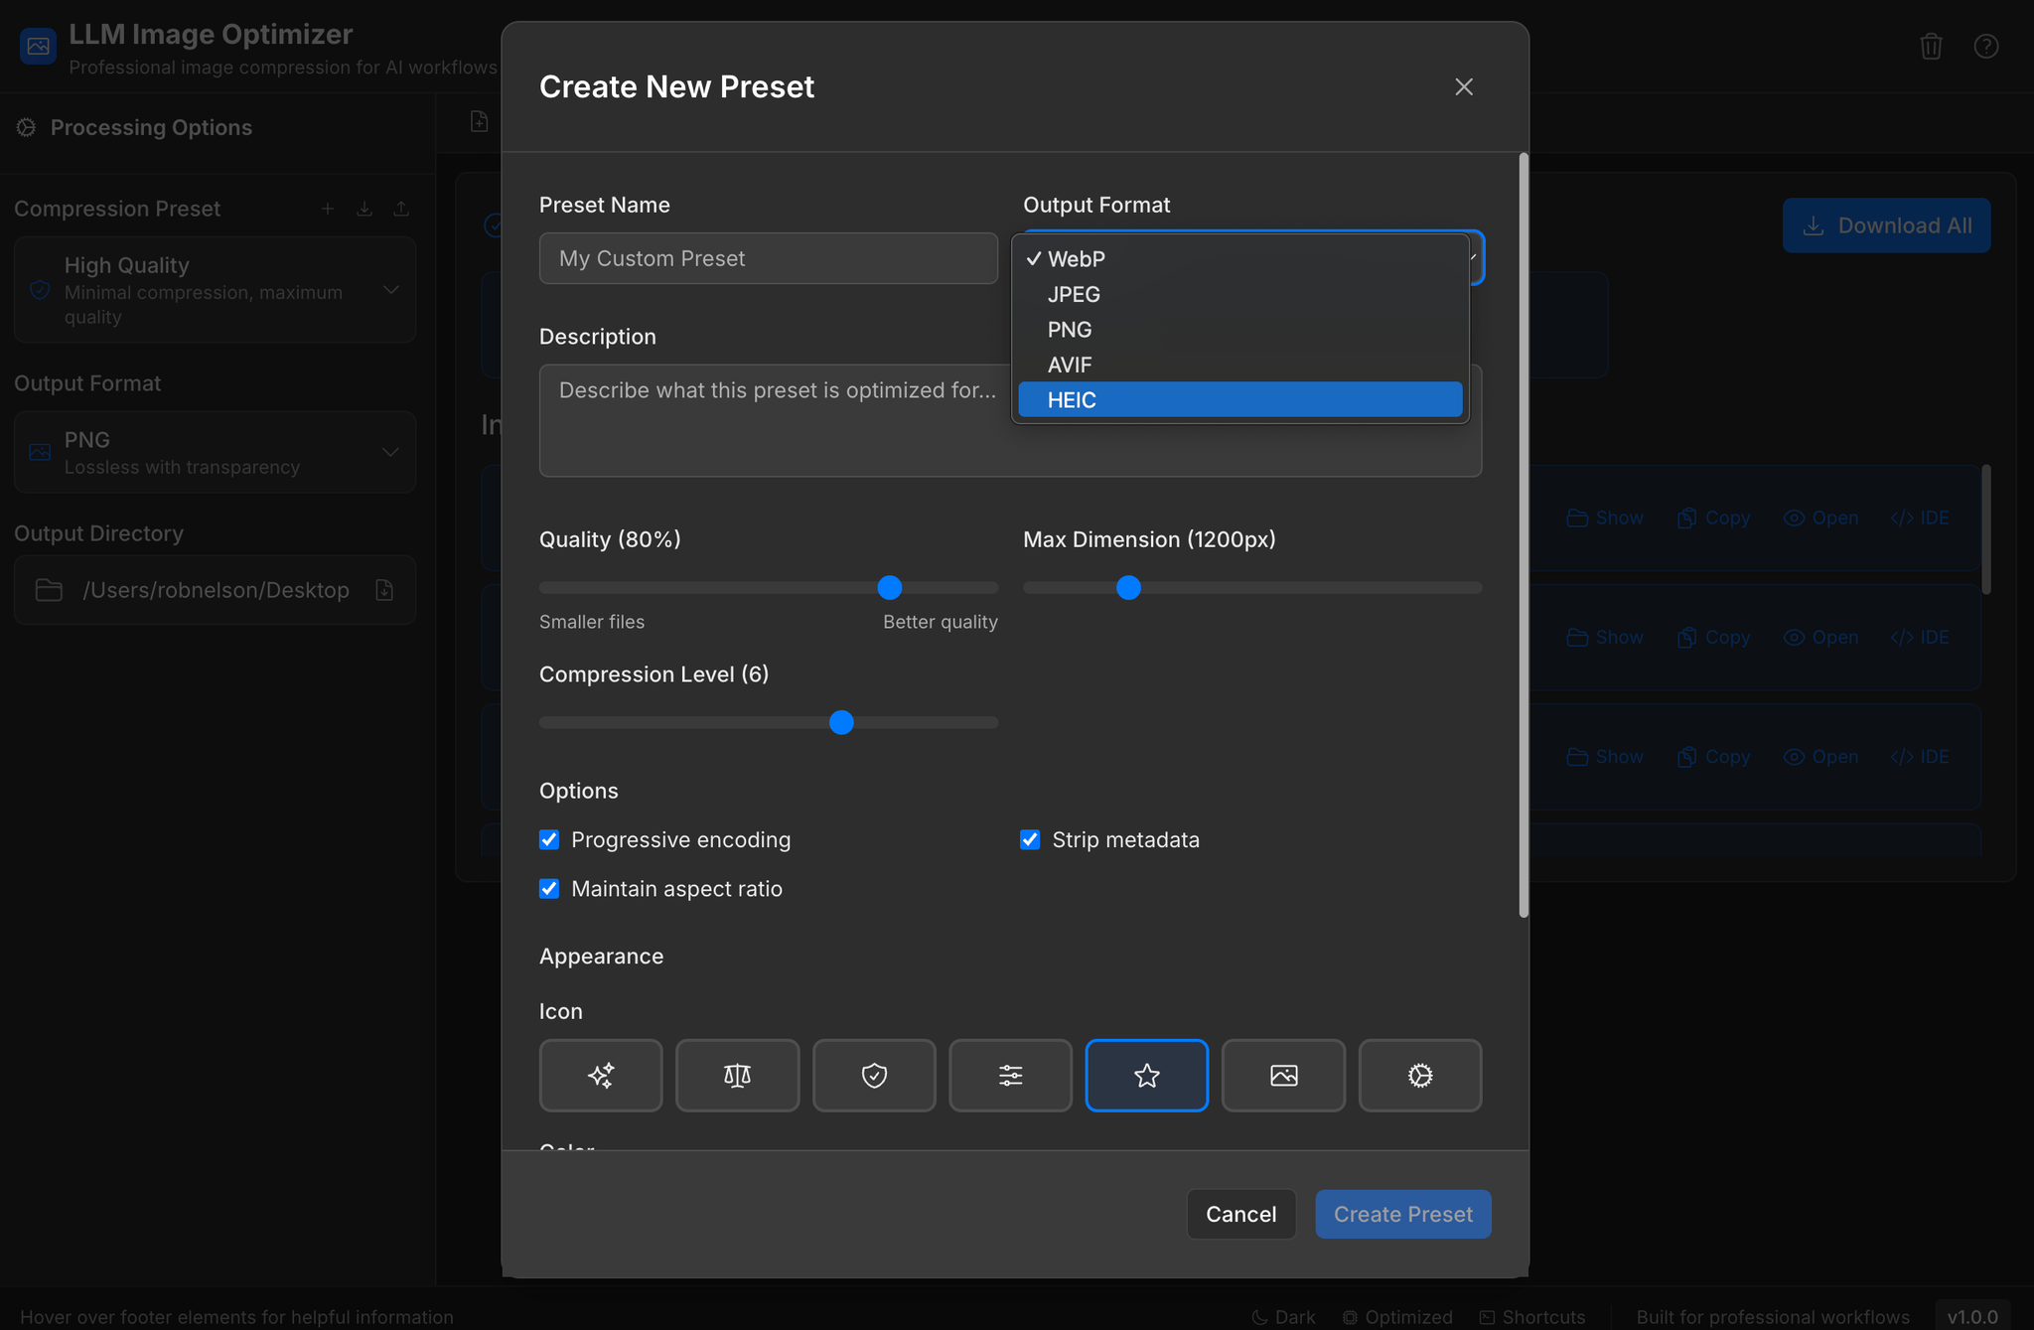Pick the image preset icon
2034x1330 pixels.
pyautogui.click(x=1283, y=1075)
